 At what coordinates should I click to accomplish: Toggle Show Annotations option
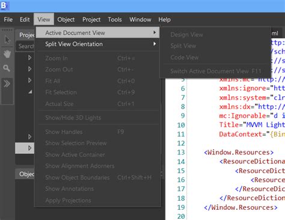(x=97, y=189)
